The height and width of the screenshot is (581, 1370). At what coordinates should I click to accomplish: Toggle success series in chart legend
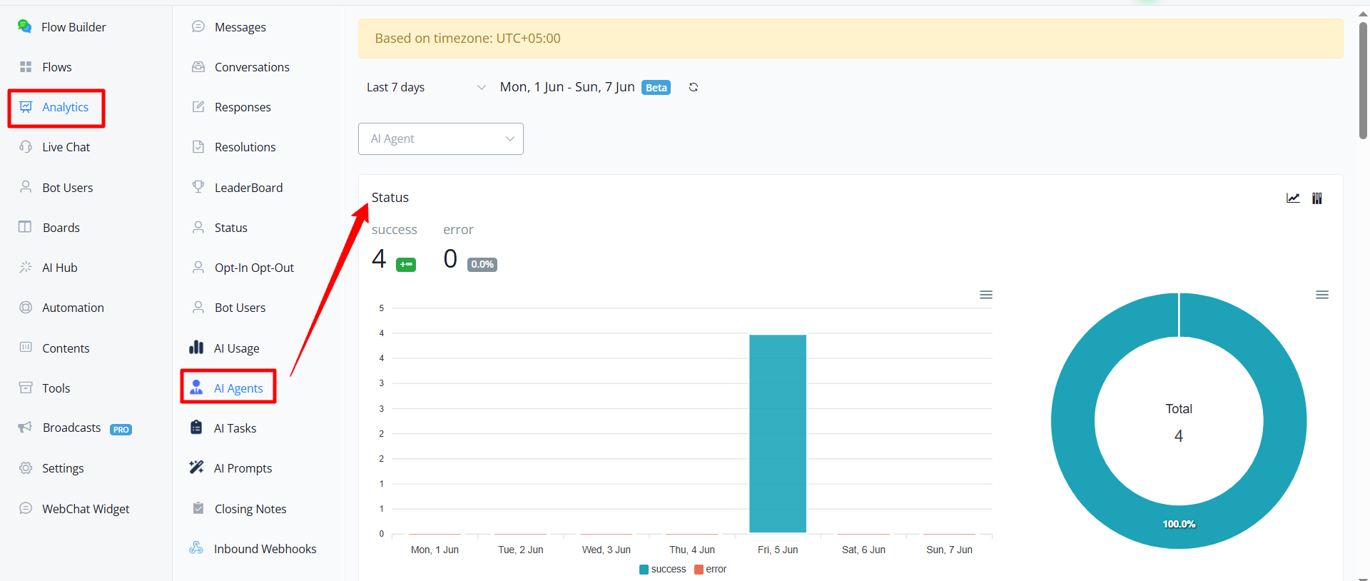[663, 569]
